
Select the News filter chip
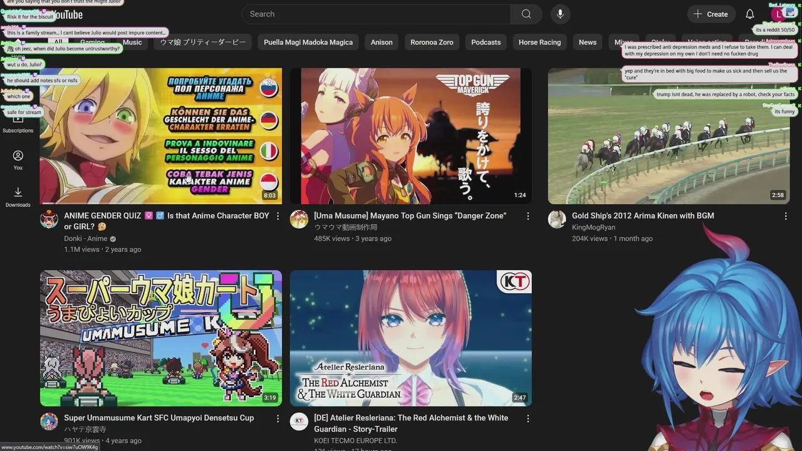pyautogui.click(x=588, y=42)
